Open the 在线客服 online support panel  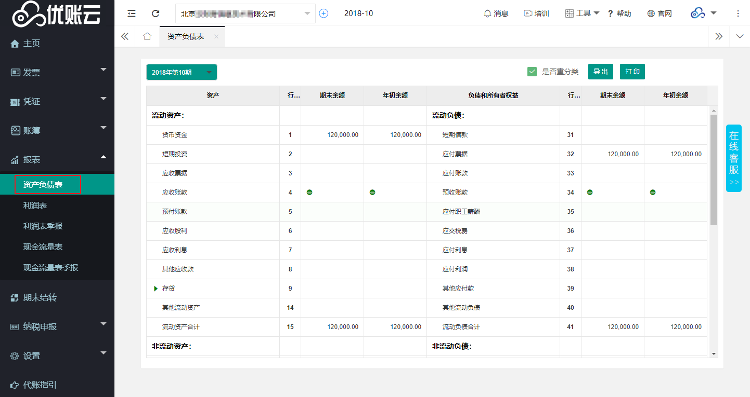(734, 158)
